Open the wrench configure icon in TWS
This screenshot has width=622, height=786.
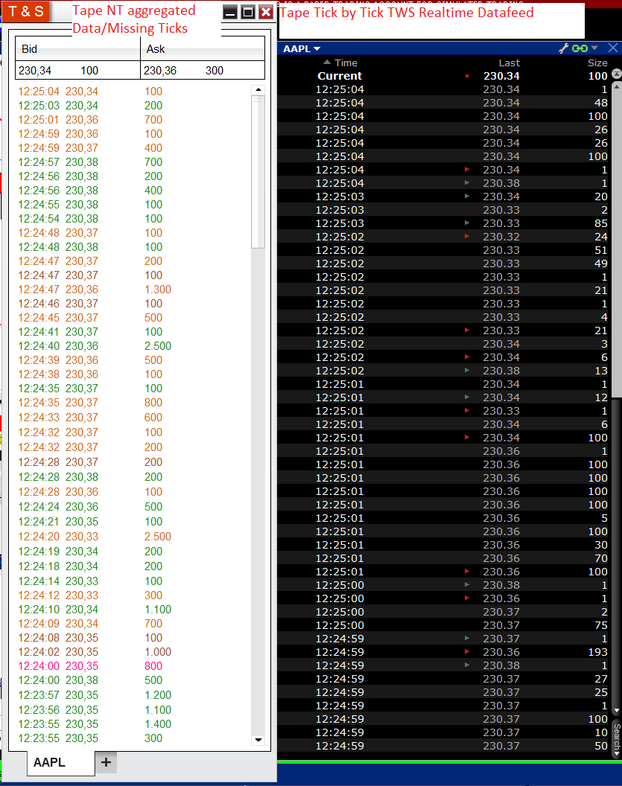point(563,48)
